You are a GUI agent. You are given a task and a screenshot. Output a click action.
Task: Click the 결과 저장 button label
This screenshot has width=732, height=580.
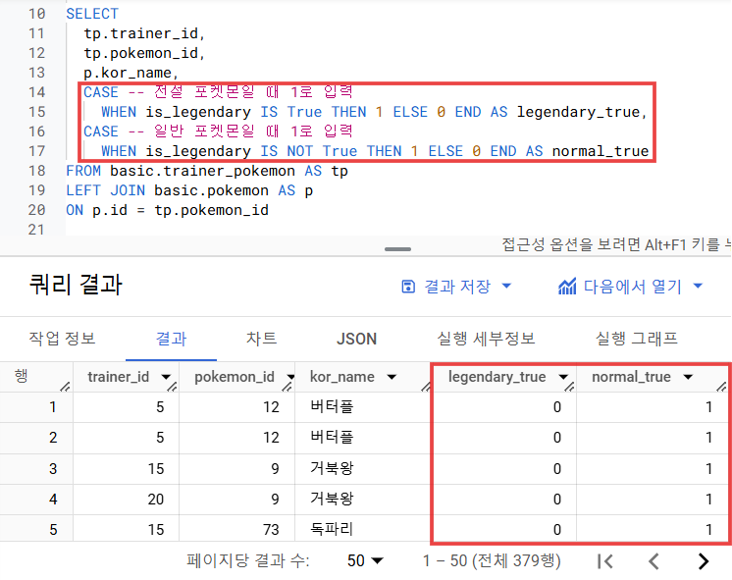click(x=457, y=287)
